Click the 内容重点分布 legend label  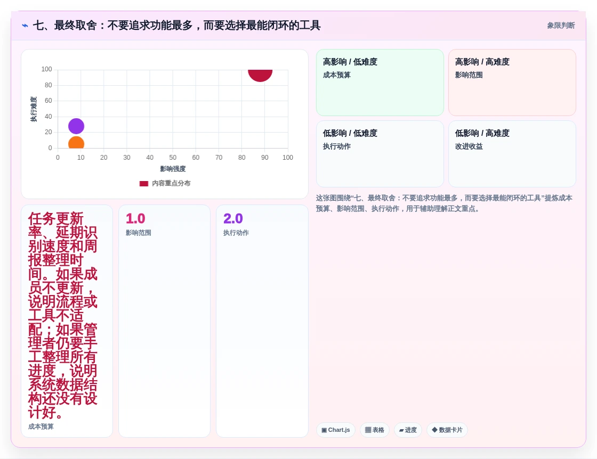point(171,183)
